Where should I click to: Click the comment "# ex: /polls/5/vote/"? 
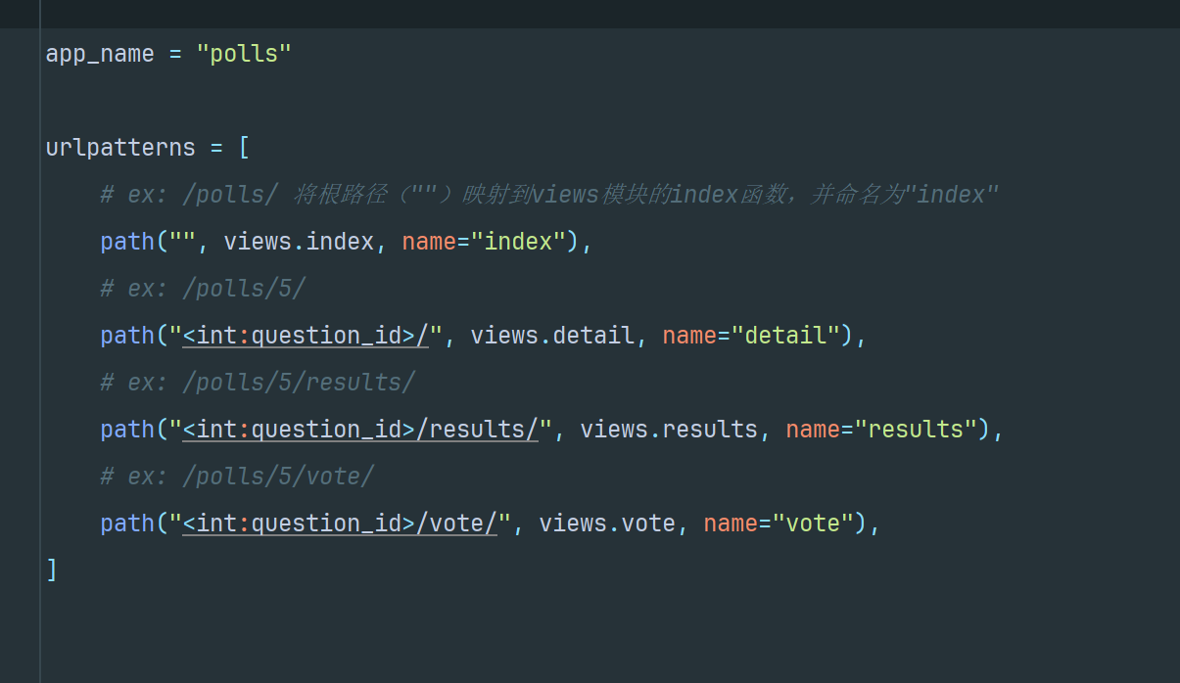click(237, 477)
